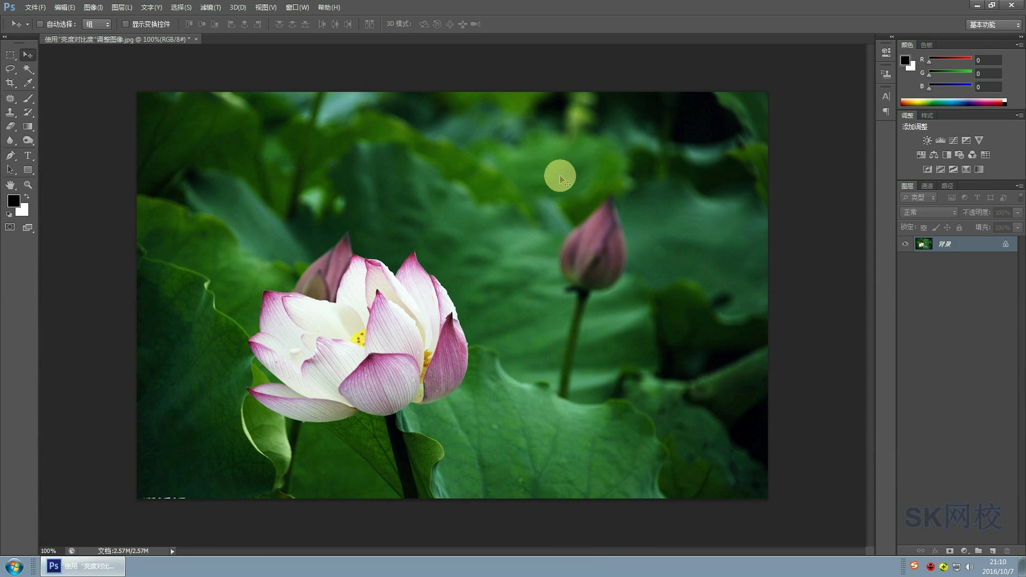Open the 图像(I) menu
The image size is (1026, 577).
93,7
